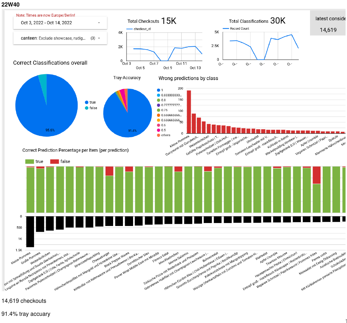Viewport: 347px width, 323px height.
Task: Toggle the '0.8' legend entry
Action: click(x=158, y=100)
